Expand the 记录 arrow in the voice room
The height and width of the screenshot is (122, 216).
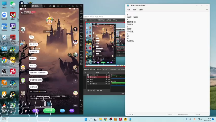point(75,105)
